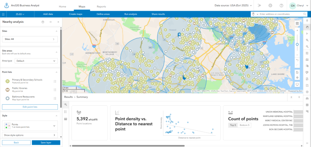This screenshot has height=147, width=311.
Task: Collapse the right toolbar with bottom double chevron
Action: point(307,143)
